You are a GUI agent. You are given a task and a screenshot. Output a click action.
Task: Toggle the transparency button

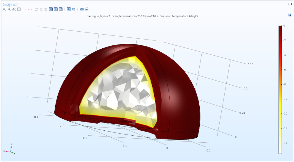click(x=74, y=9)
